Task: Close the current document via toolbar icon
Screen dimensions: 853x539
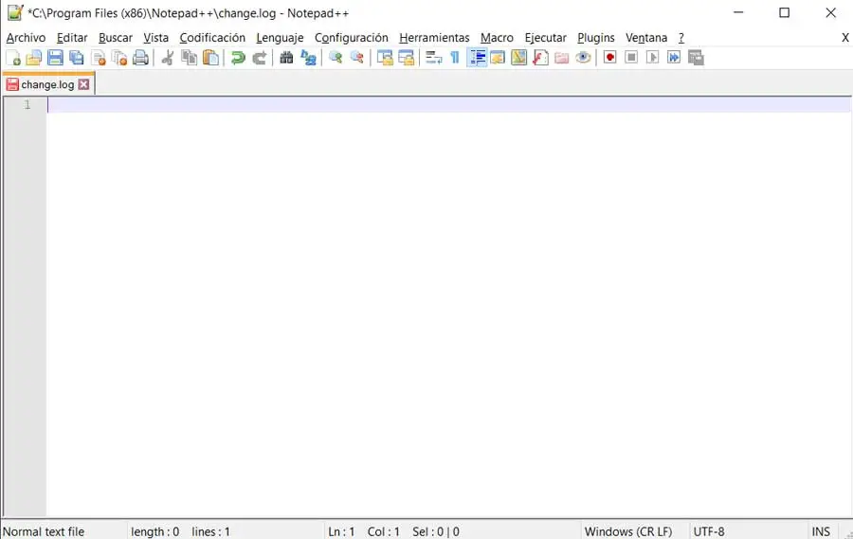Action: pyautogui.click(x=98, y=58)
